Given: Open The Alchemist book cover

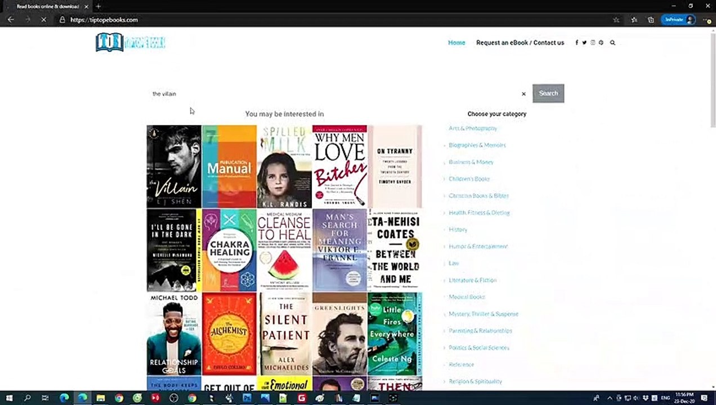Looking at the screenshot, I should pos(229,334).
